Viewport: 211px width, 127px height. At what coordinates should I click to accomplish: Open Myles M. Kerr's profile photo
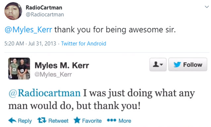tap(19, 68)
